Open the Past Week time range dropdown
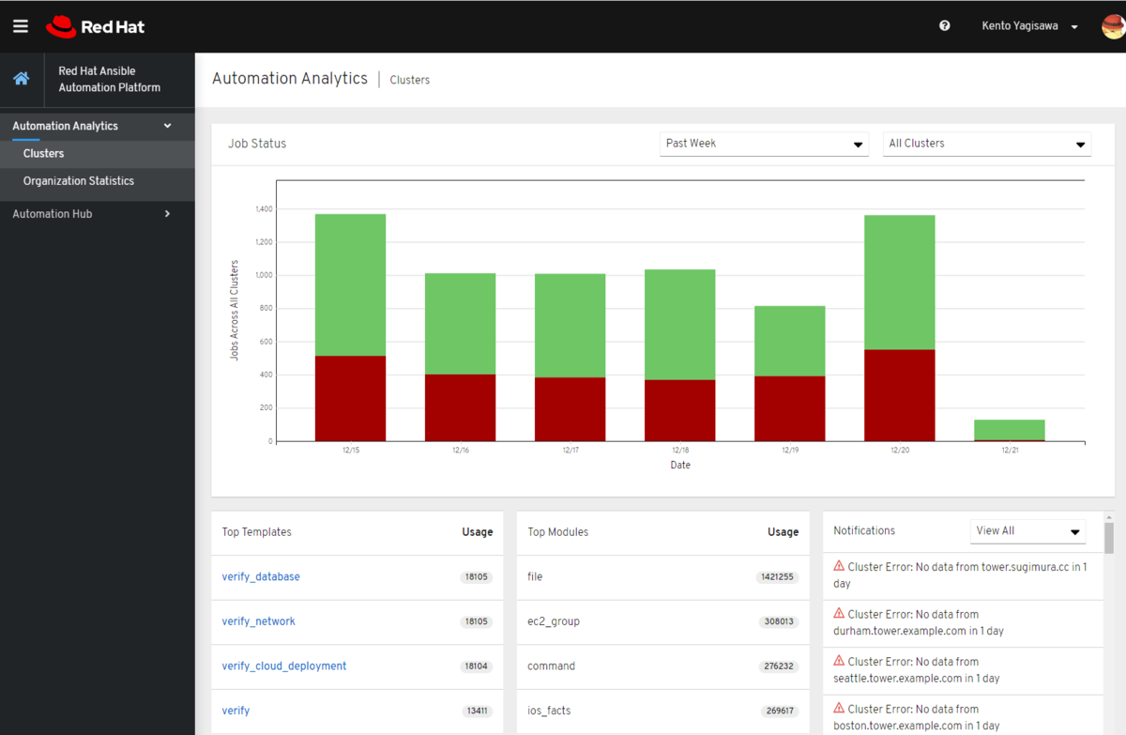This screenshot has height=735, width=1126. pos(764,144)
